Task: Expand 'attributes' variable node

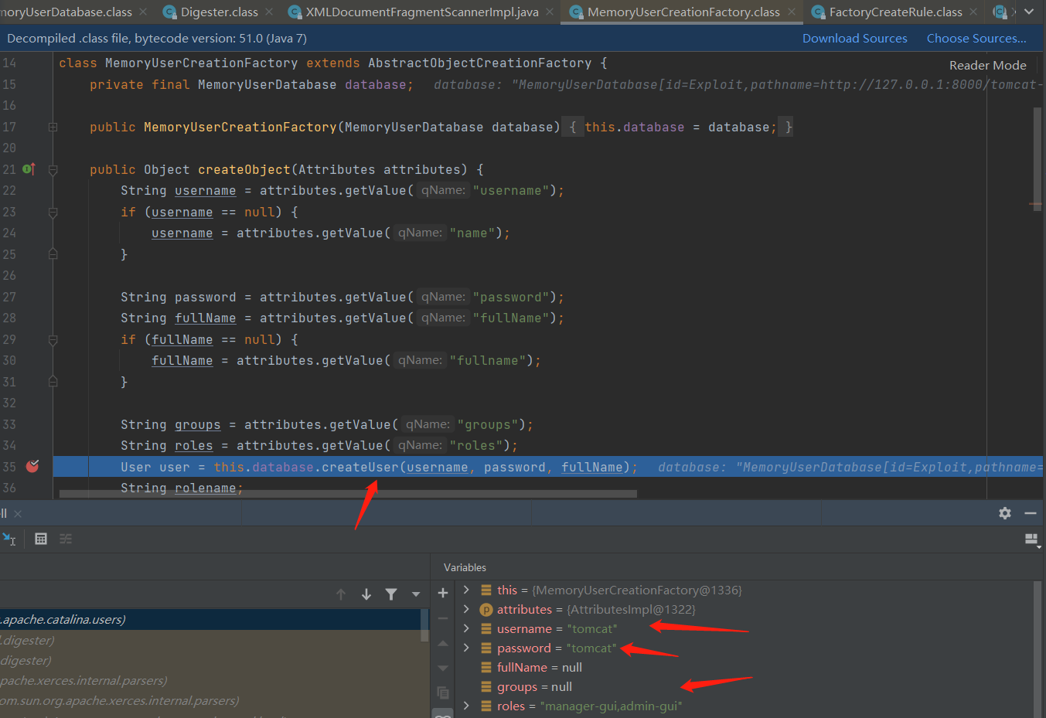Action: click(466, 609)
